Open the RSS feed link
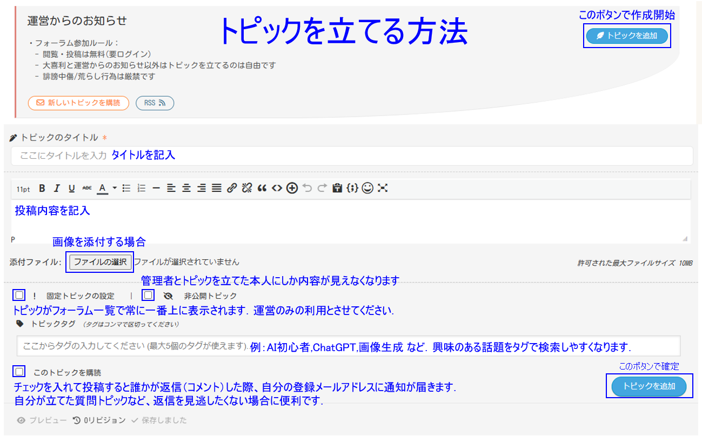This screenshot has height=436, width=702. coord(155,103)
